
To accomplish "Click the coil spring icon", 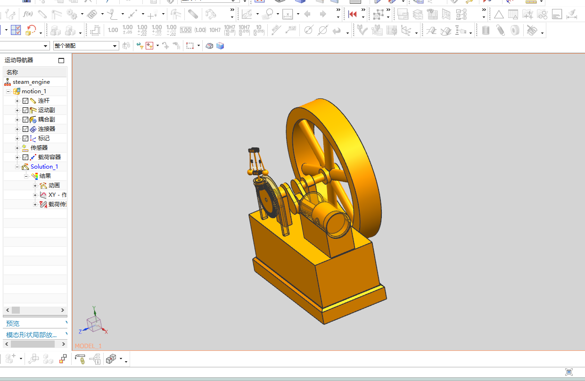I will point(486,31).
